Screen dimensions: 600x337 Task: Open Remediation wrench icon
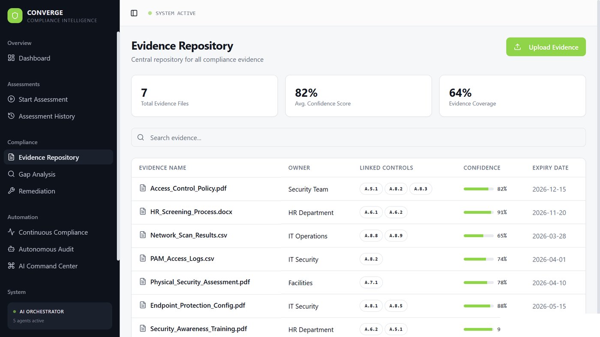pyautogui.click(x=11, y=191)
